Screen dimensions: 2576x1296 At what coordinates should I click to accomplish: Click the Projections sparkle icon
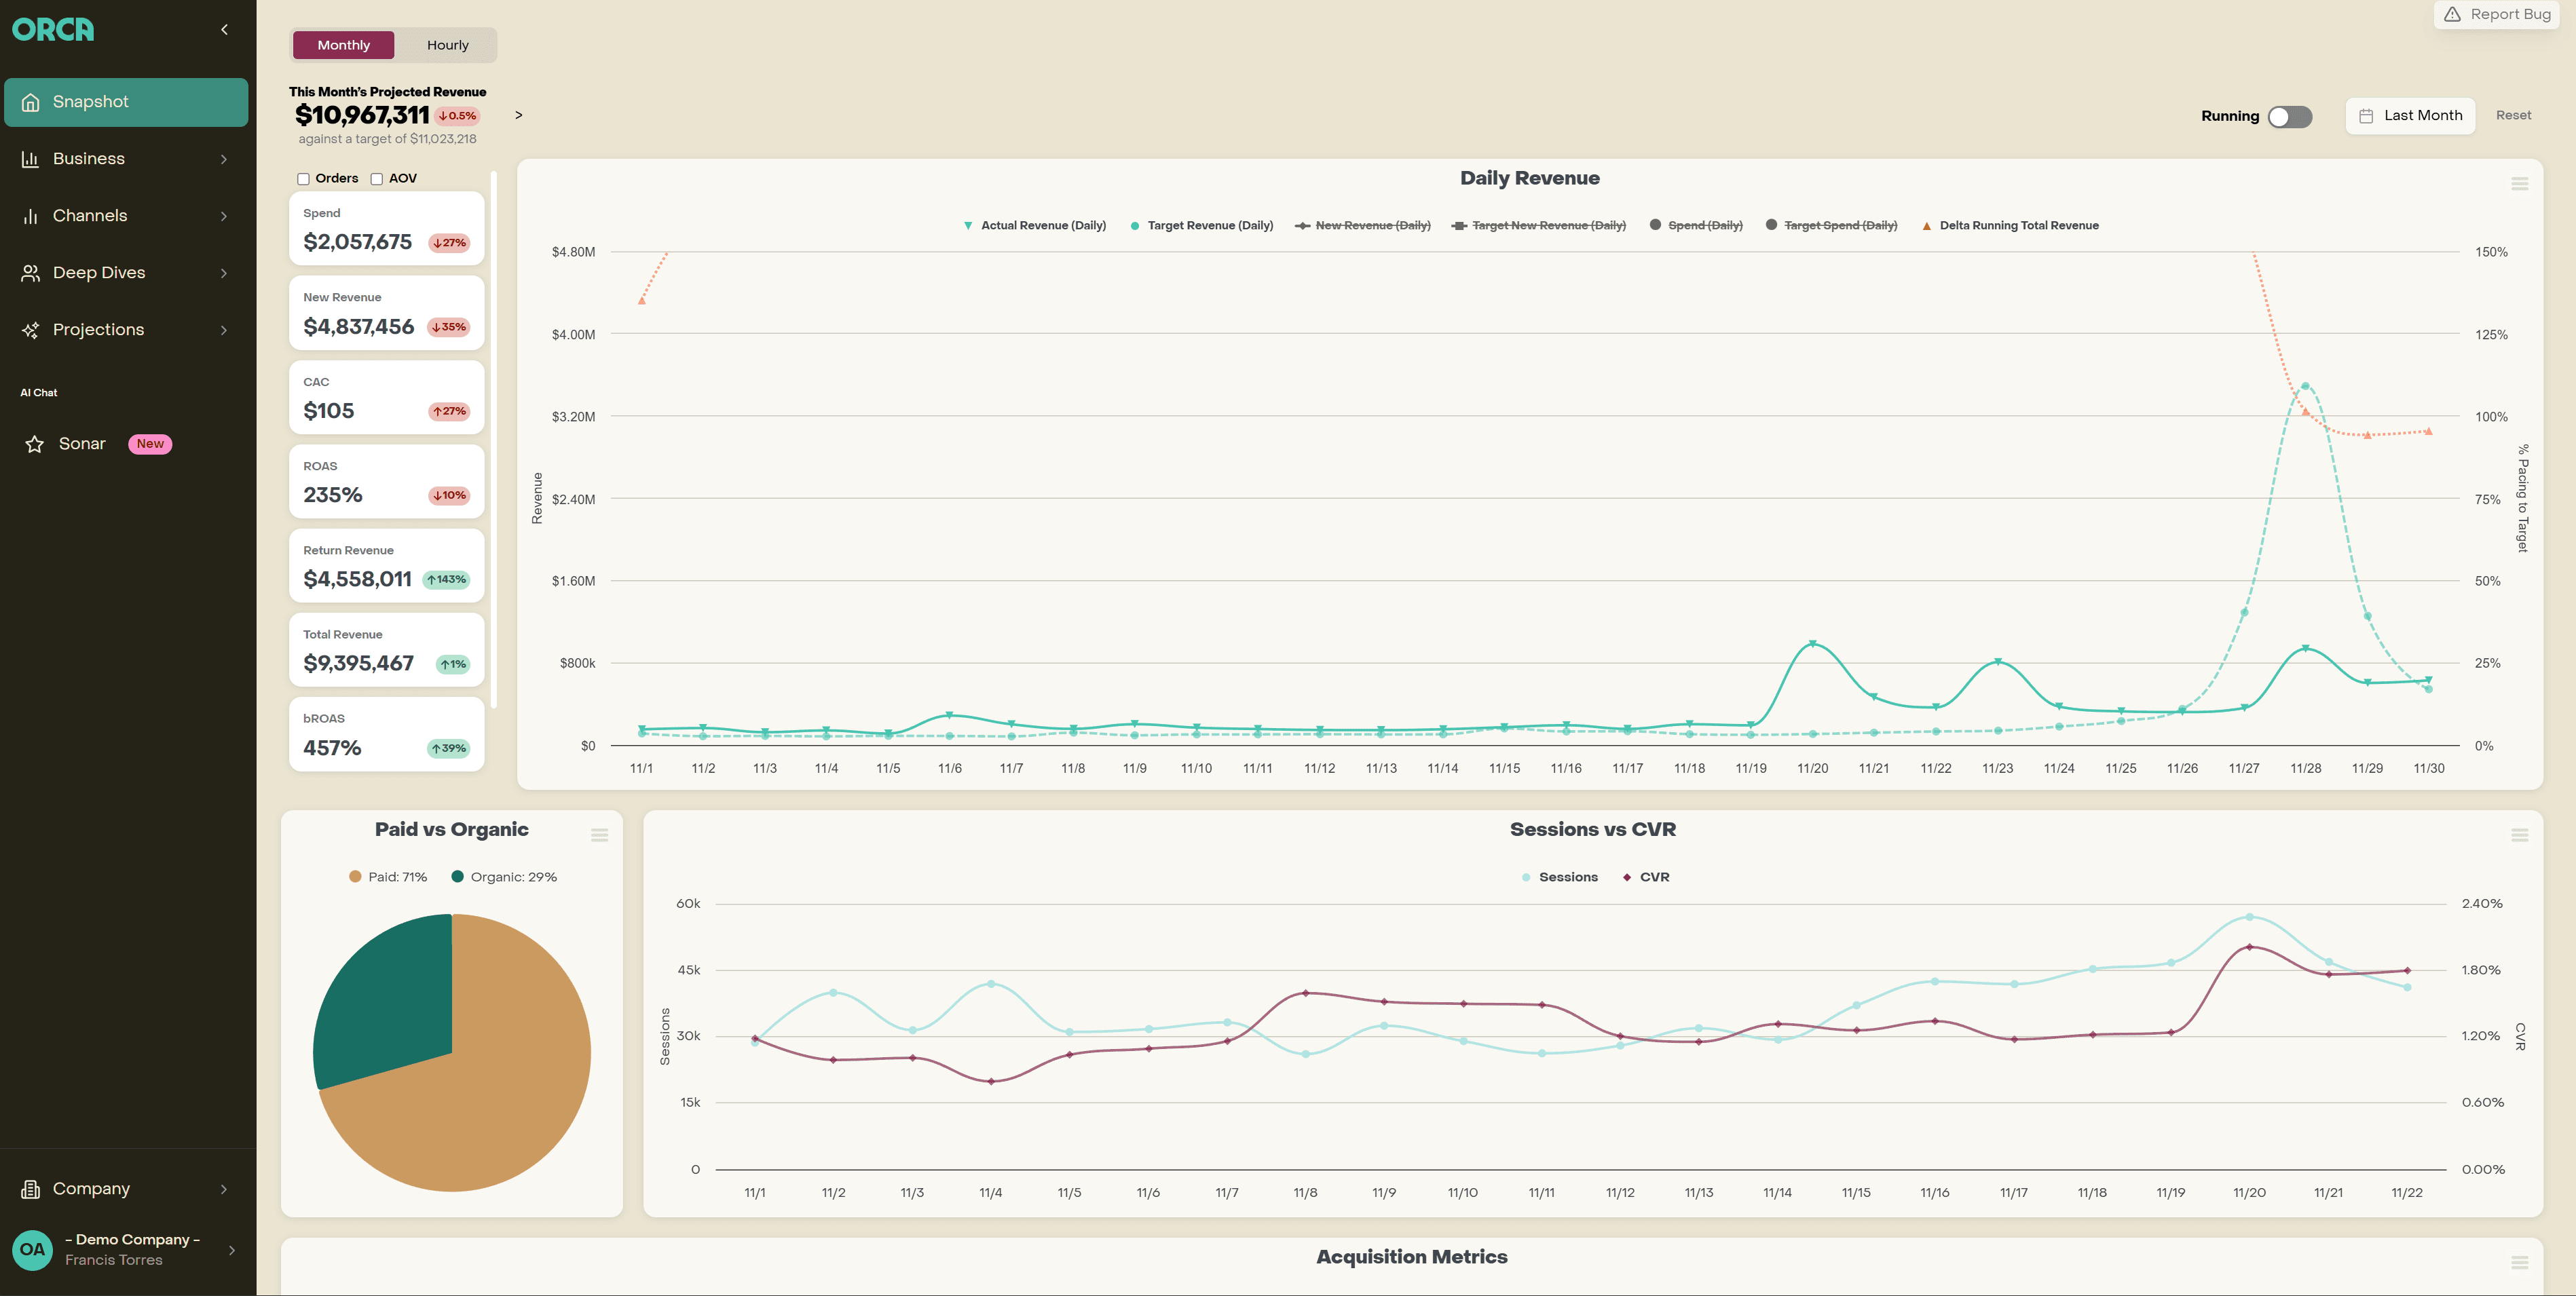click(30, 330)
